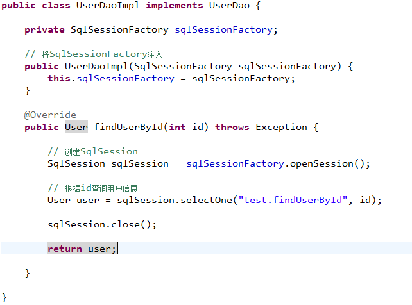Click the class name UserDaoImpl in declaration
The height and width of the screenshot is (305, 412).
(108, 6)
